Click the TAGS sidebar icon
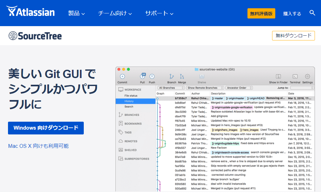The height and width of the screenshot is (194, 321). click(121, 132)
